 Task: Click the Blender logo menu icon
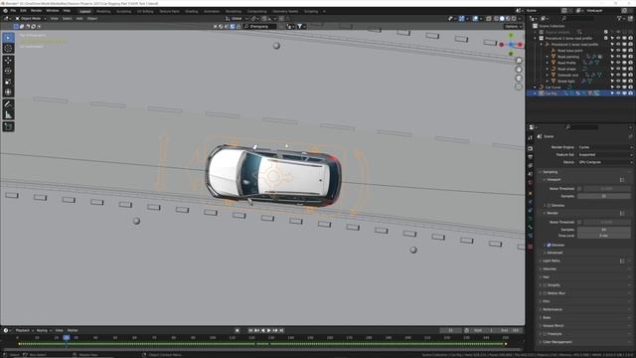pyautogui.click(x=5, y=11)
